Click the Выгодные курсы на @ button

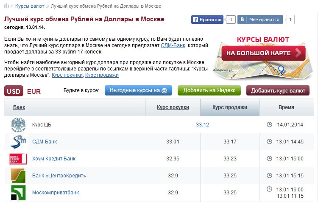coord(138,90)
